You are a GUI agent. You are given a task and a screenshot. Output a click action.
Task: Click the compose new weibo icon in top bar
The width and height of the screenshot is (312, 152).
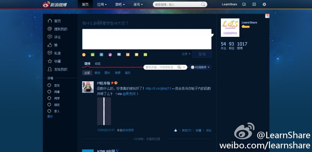click(x=244, y=4)
